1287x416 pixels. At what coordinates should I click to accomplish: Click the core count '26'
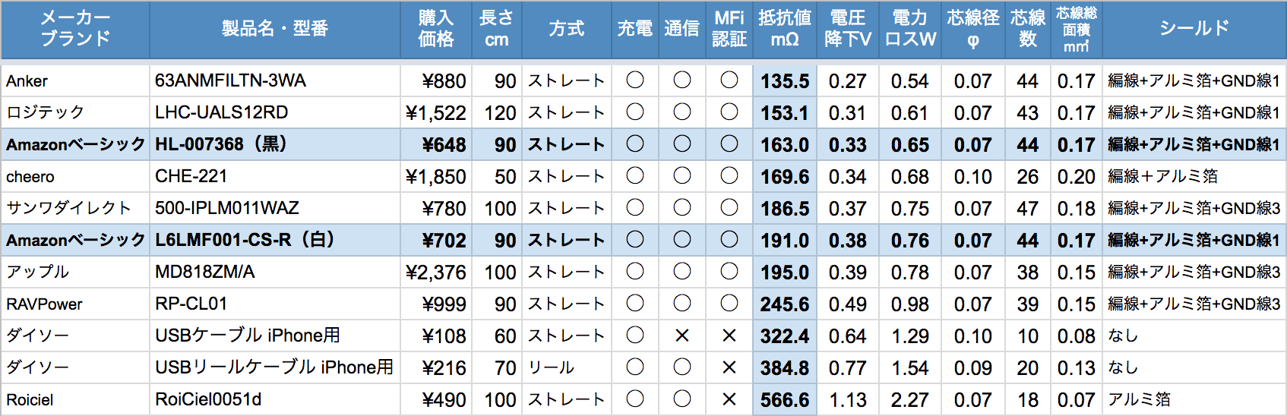[1028, 177]
